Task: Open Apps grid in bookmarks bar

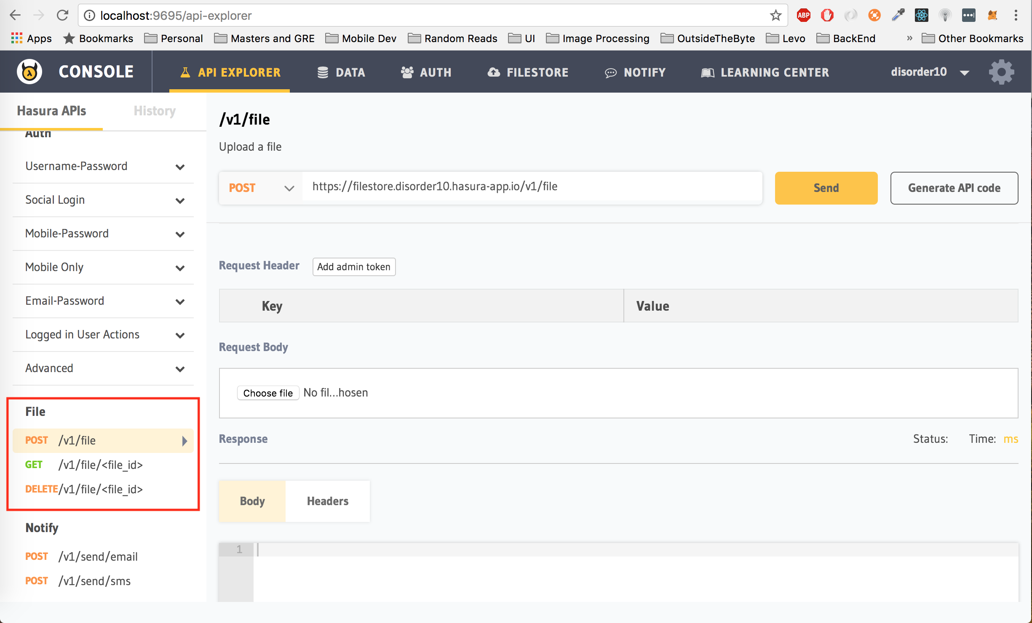Action: (32, 38)
